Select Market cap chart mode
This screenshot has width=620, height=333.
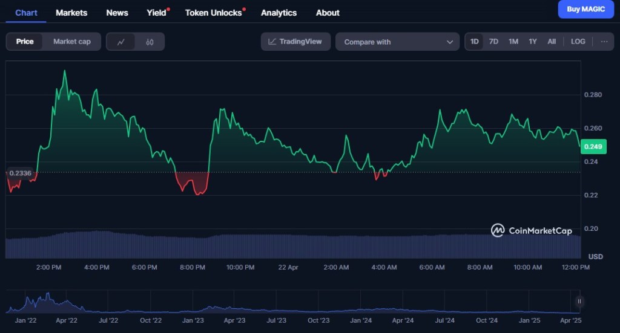[x=72, y=42]
